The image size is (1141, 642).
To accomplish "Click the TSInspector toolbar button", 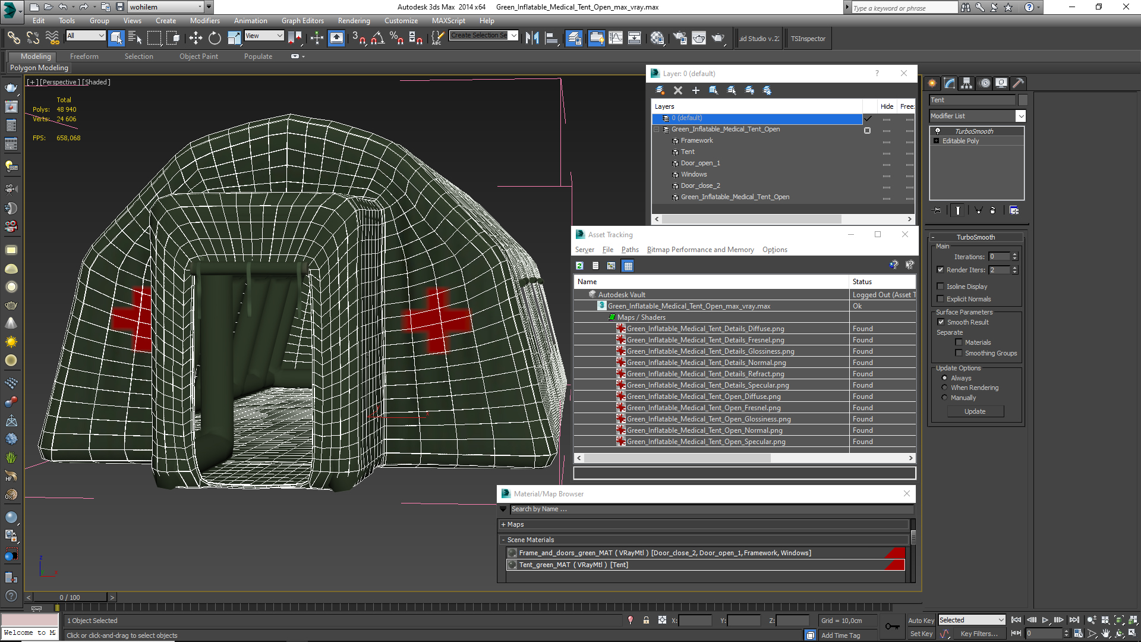I will pos(808,39).
